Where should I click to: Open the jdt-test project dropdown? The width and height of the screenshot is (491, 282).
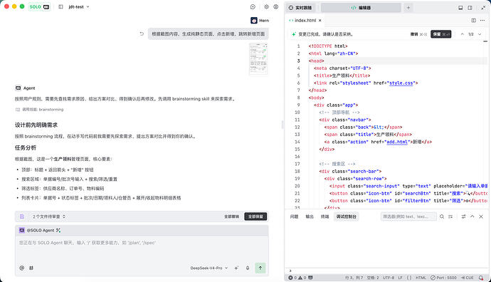(x=79, y=6)
